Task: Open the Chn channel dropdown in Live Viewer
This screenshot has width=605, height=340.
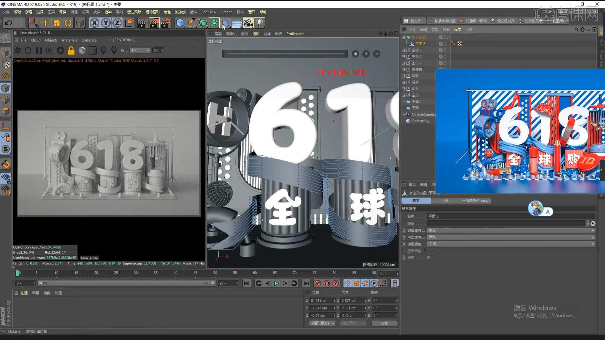Action: point(140,50)
